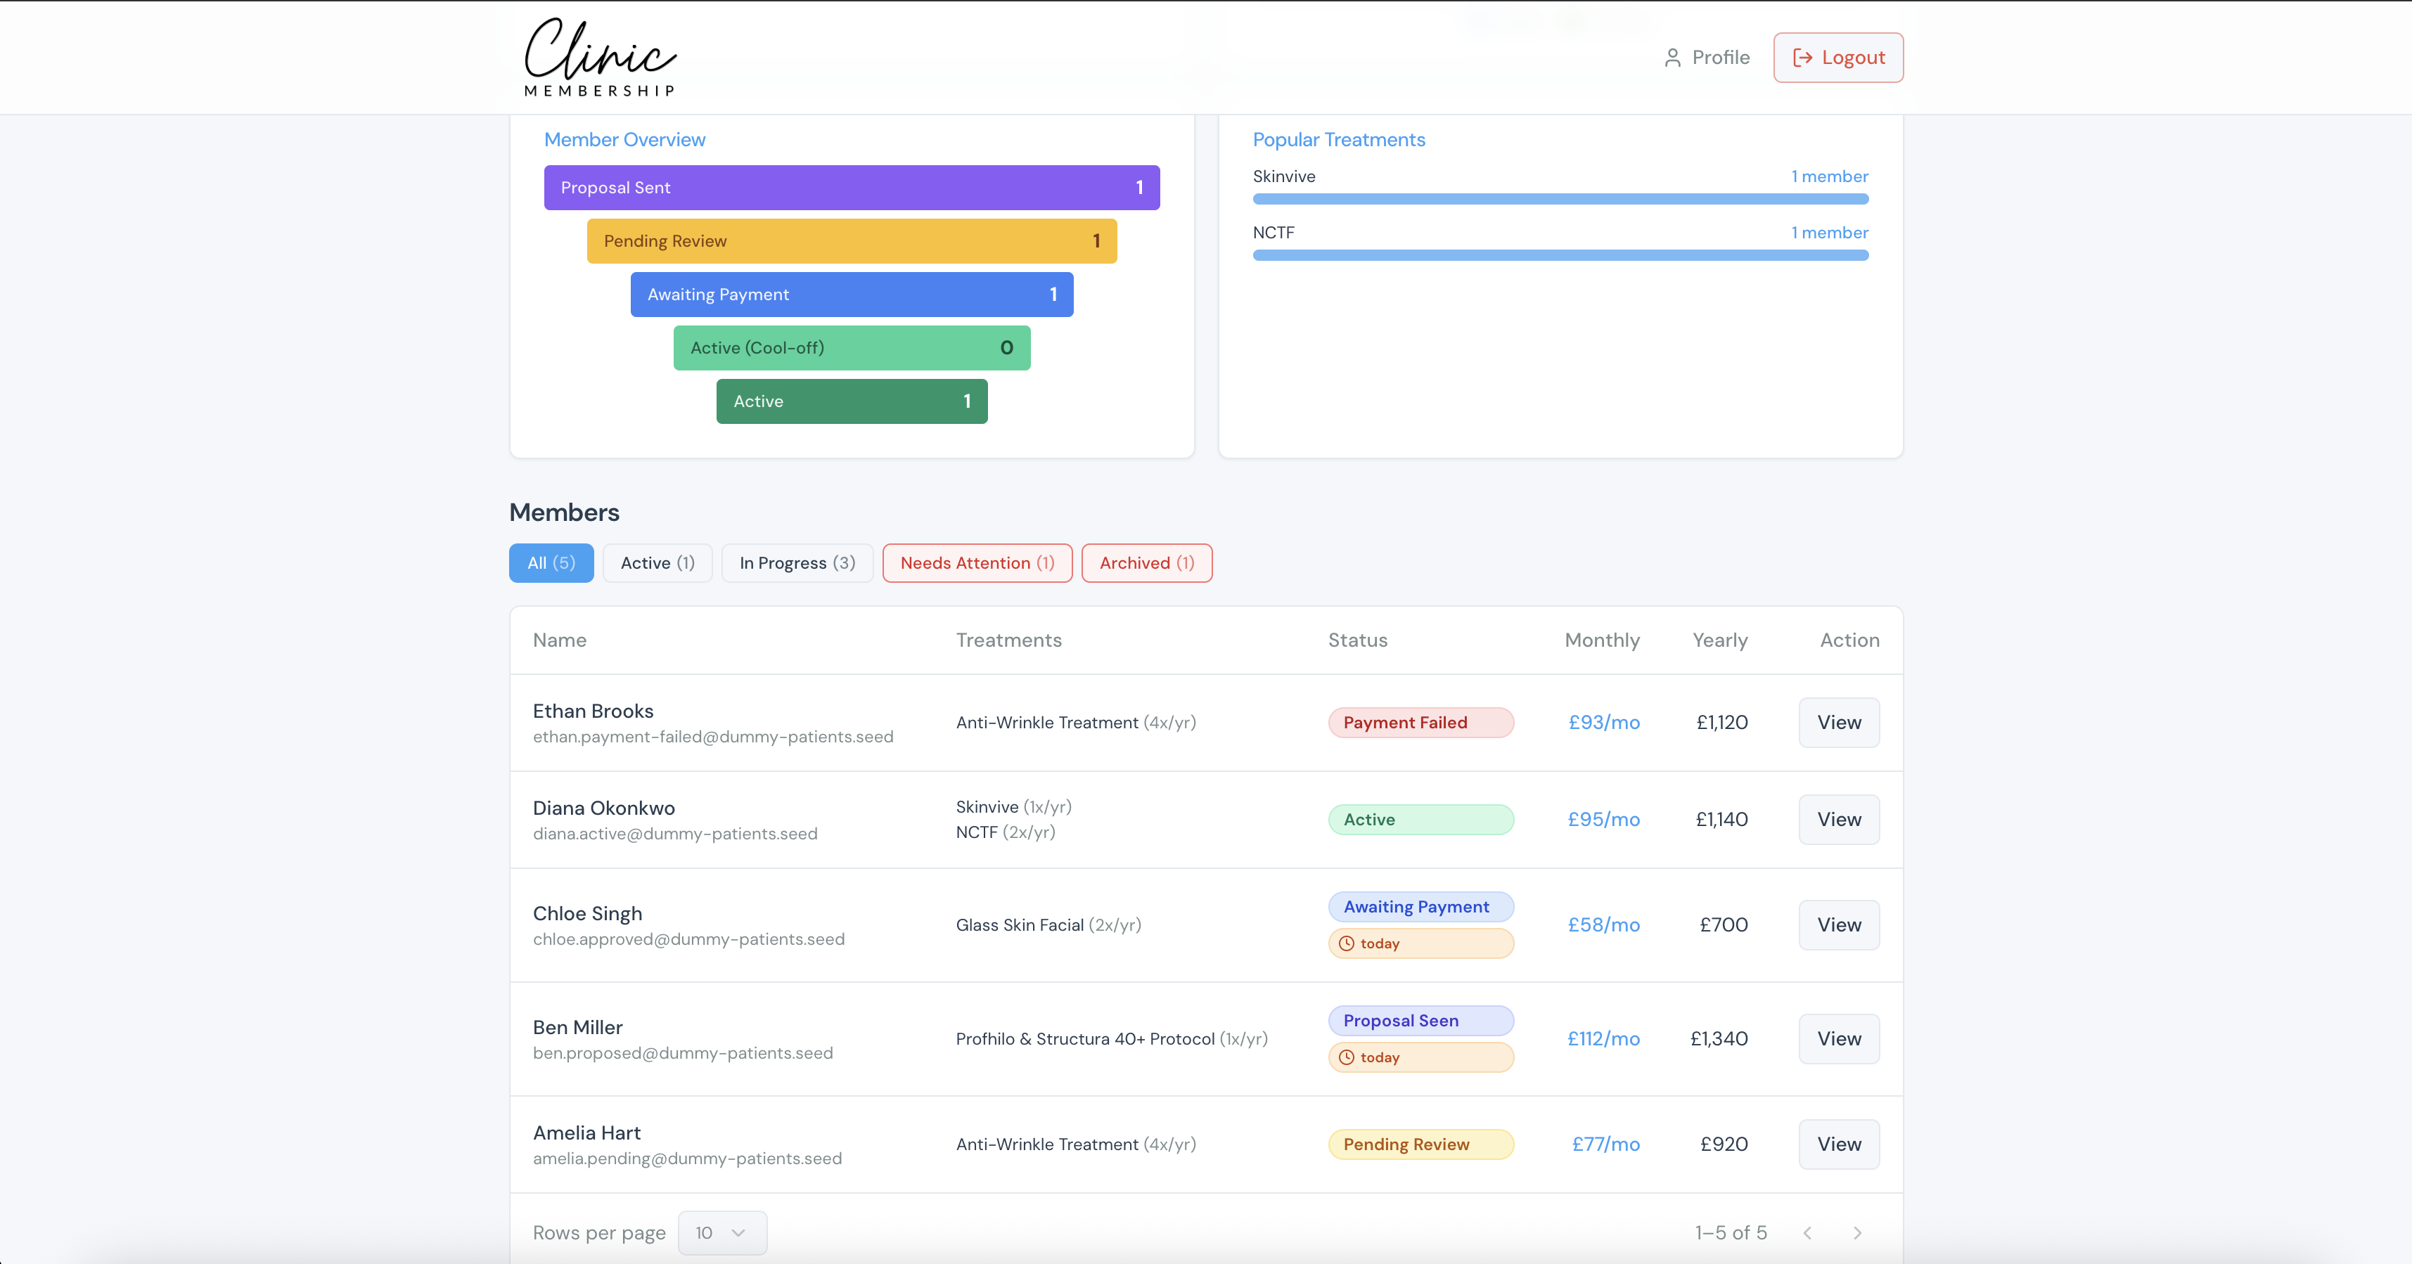
Task: Show the Needs Attention (1) members
Action: tap(977, 562)
